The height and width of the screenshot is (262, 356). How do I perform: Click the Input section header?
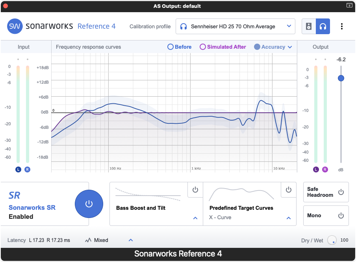[x=24, y=47]
